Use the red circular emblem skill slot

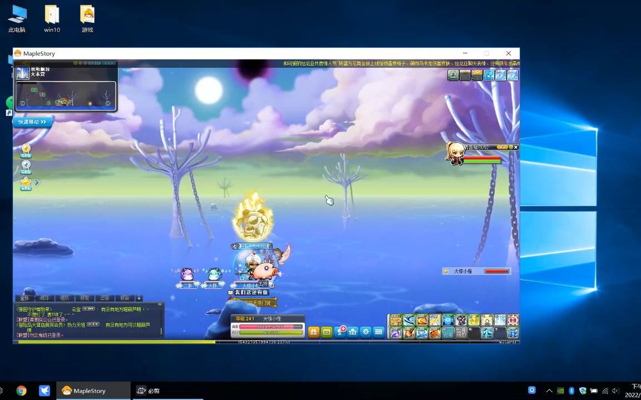point(513,320)
